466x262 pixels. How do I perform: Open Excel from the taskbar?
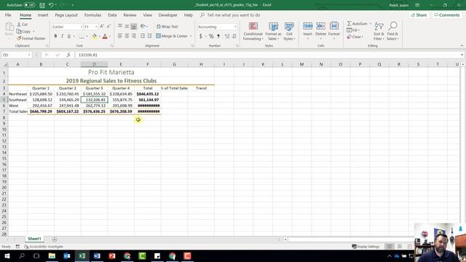pyautogui.click(x=82, y=255)
